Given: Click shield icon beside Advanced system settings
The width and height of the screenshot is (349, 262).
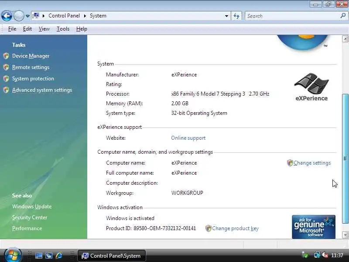Looking at the screenshot, I should pyautogui.click(x=6, y=90).
